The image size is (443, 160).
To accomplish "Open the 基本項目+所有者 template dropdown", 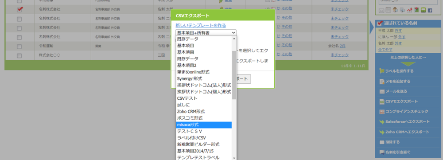I will tap(206, 33).
